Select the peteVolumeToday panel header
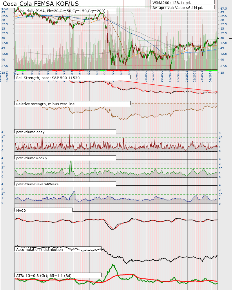This screenshot has height=290, width=232. tap(30, 132)
